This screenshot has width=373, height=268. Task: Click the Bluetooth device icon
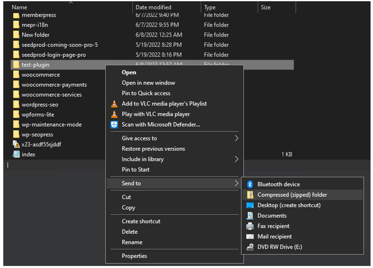[250, 184]
